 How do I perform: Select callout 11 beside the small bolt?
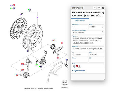click(17, 75)
